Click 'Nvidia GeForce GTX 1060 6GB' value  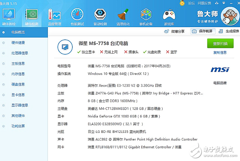(x=124, y=116)
